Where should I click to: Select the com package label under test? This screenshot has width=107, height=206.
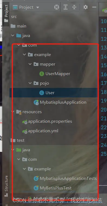(33, 159)
